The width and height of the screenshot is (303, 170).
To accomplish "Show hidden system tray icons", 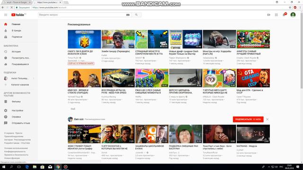I will (x=269, y=167).
